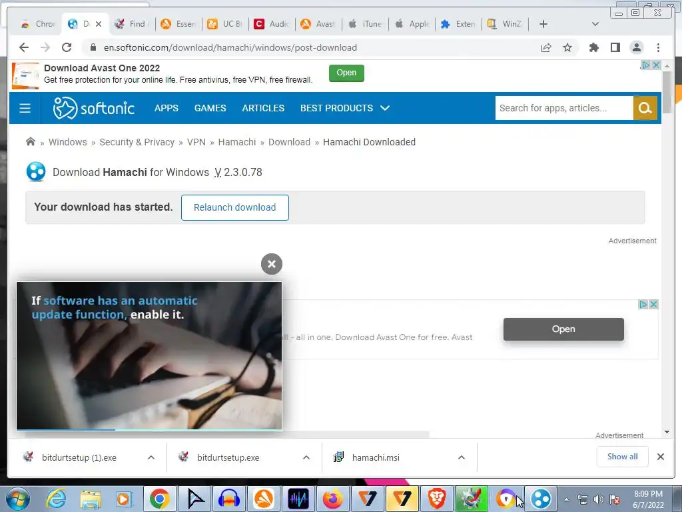Click Show all downloads
The image size is (682, 512).
click(x=623, y=457)
